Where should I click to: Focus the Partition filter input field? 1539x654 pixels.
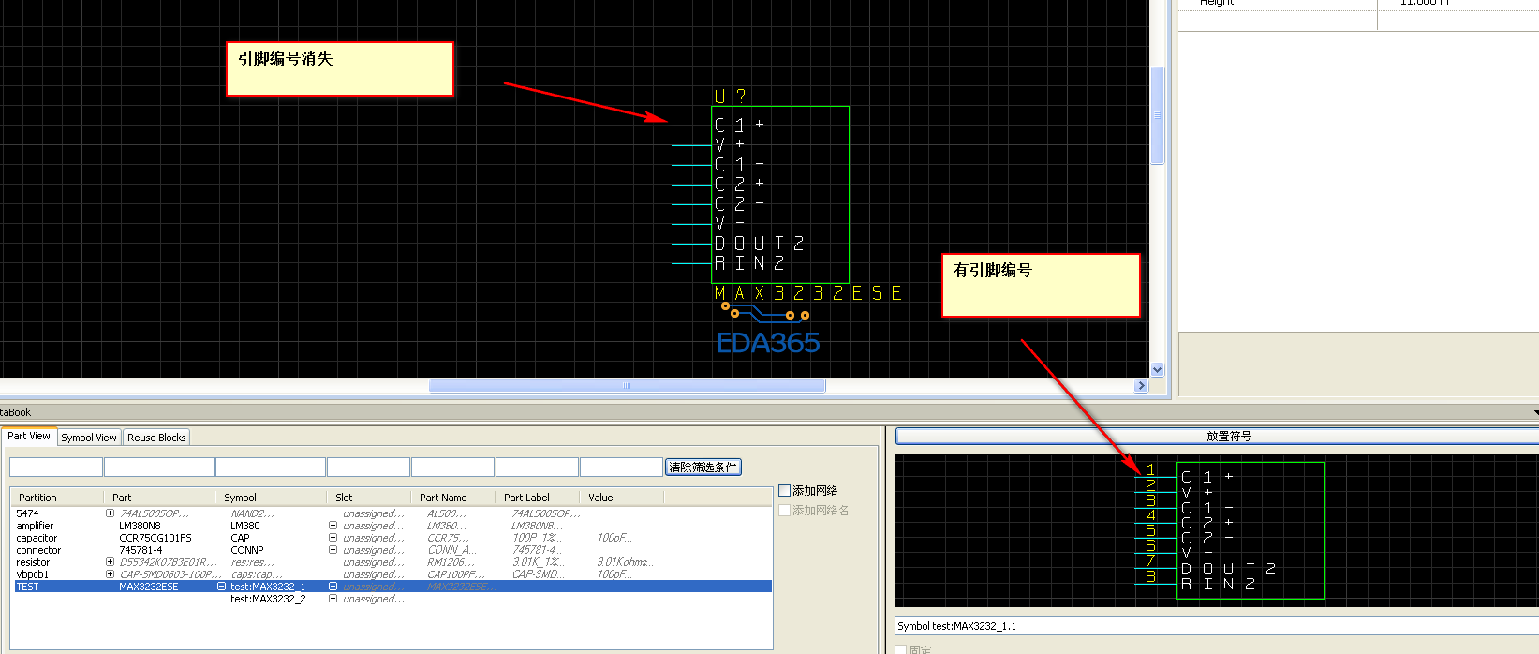click(x=56, y=467)
